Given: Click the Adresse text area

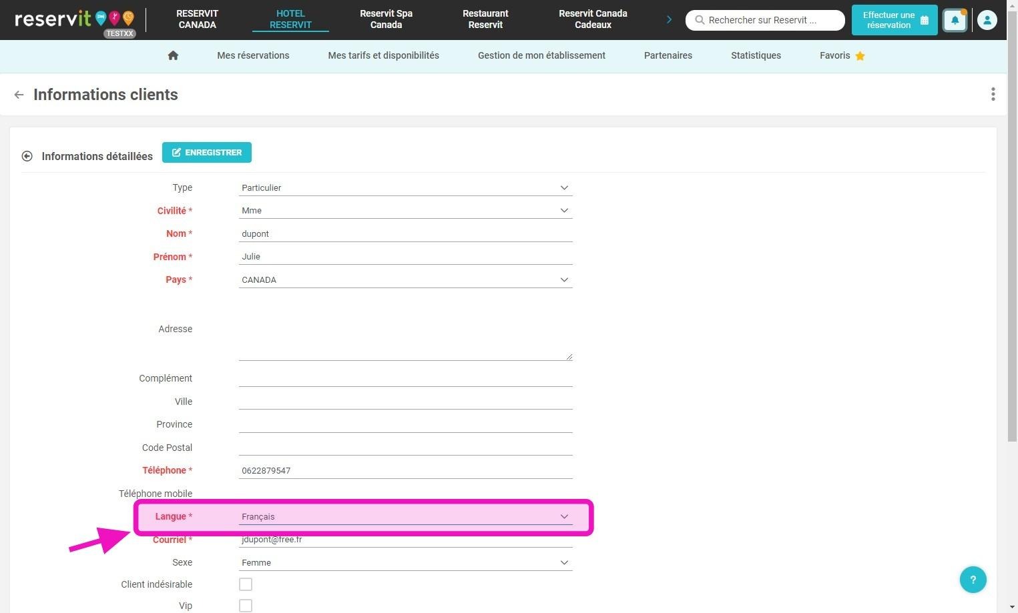Looking at the screenshot, I should point(406,329).
